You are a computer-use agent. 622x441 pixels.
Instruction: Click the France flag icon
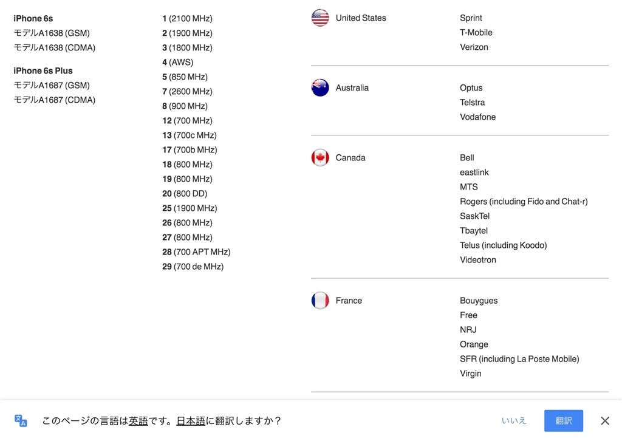(x=320, y=300)
